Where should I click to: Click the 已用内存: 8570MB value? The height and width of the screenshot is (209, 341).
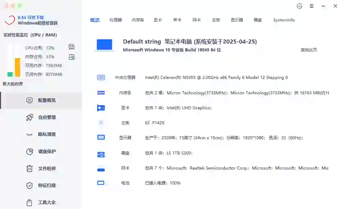(43, 74)
